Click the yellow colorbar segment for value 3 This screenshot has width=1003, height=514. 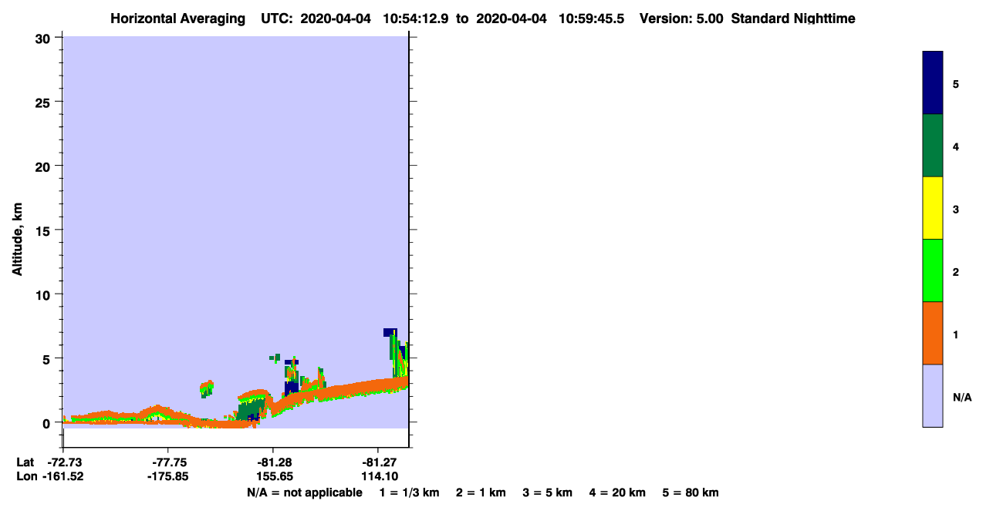pyautogui.click(x=932, y=208)
